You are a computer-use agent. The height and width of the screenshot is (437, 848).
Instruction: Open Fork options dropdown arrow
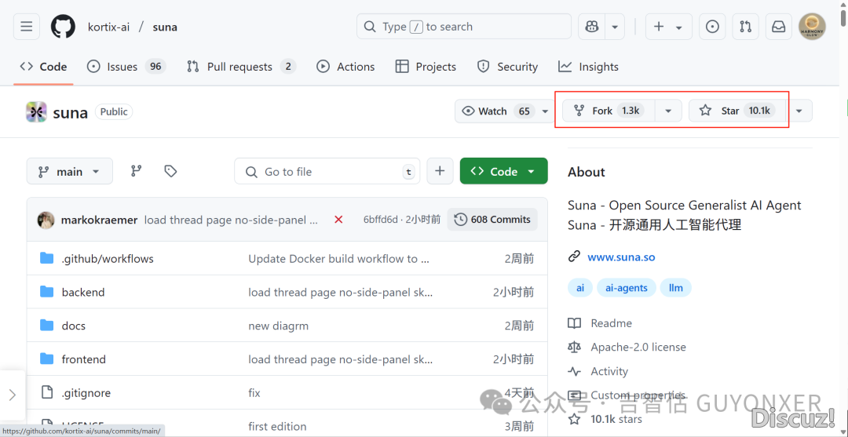point(668,111)
